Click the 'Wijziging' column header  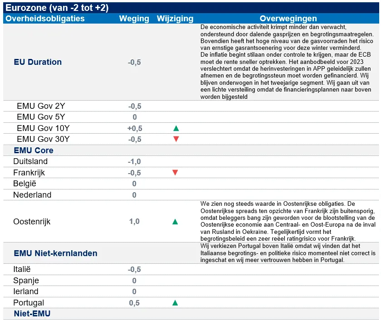[175, 19]
